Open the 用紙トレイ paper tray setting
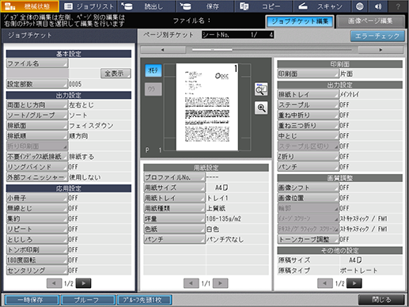Viewport: 409px width, 307px height. pos(174,198)
